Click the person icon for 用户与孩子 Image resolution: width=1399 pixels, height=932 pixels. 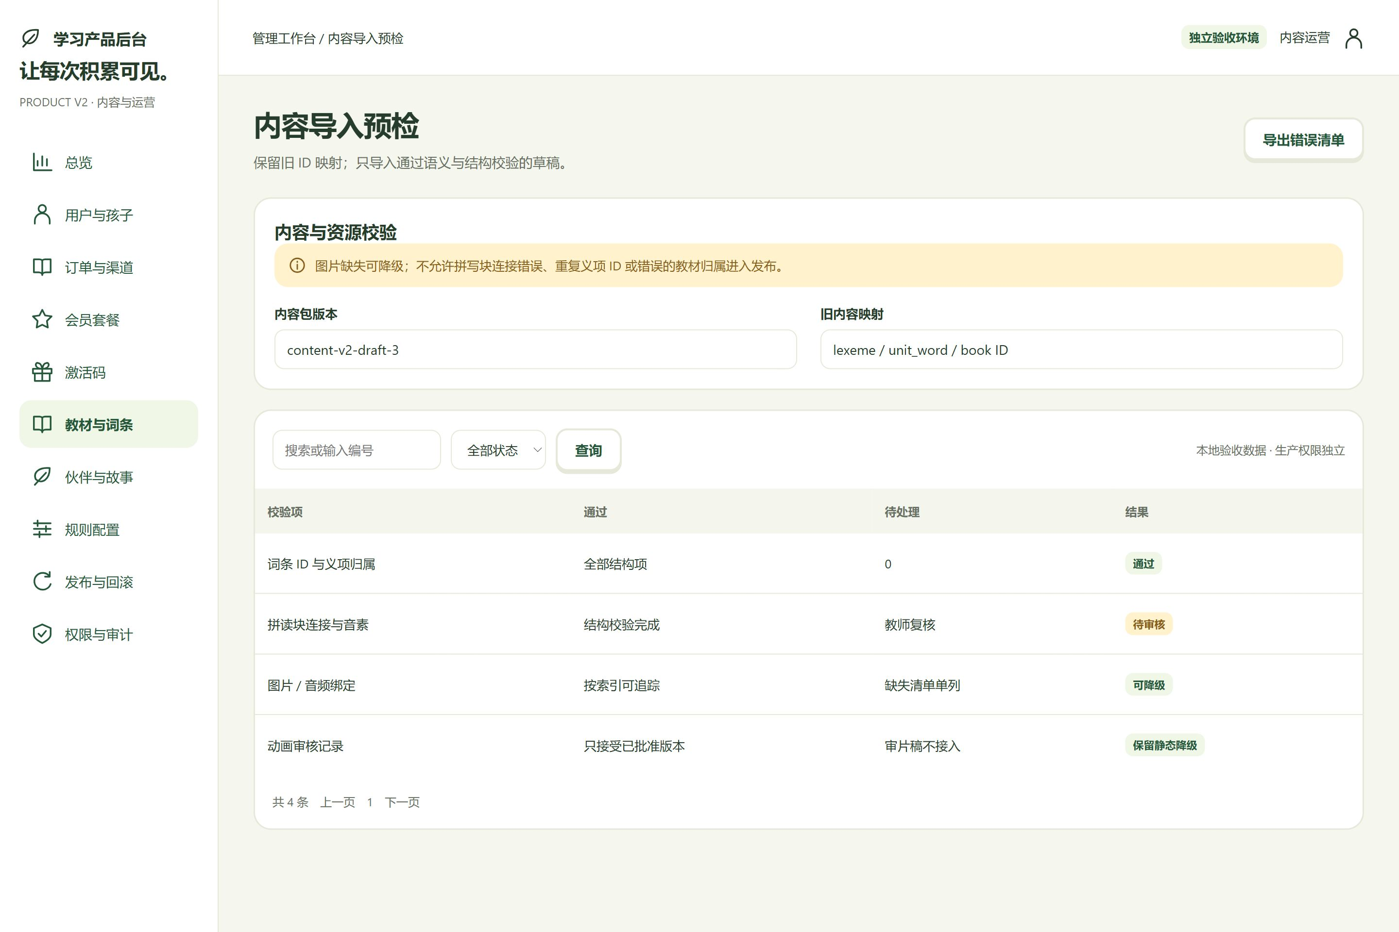[x=42, y=215]
